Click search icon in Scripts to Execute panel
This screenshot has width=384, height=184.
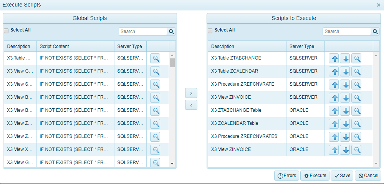tap(375, 31)
